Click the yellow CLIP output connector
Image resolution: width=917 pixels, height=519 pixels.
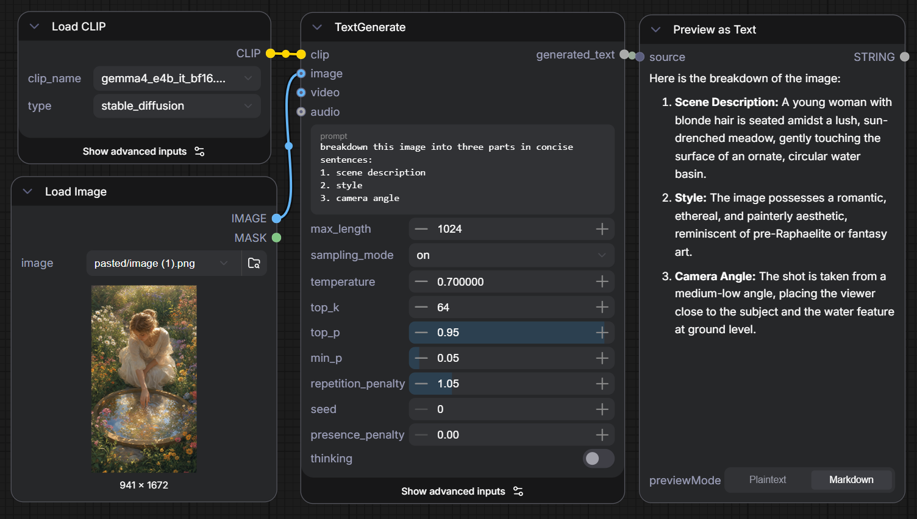coord(271,54)
